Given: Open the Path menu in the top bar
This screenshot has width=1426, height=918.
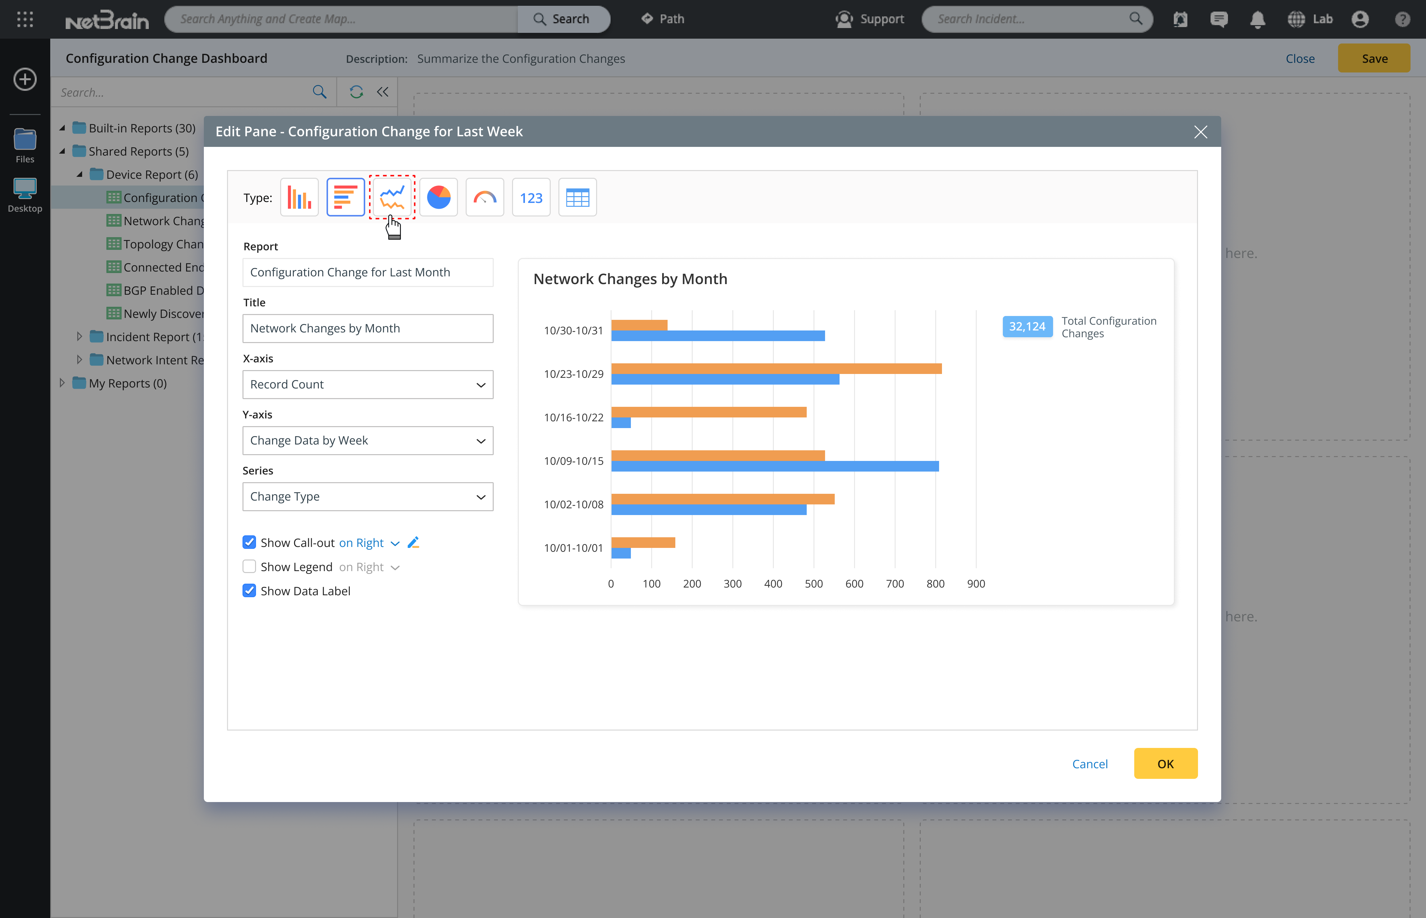Looking at the screenshot, I should click(x=663, y=19).
